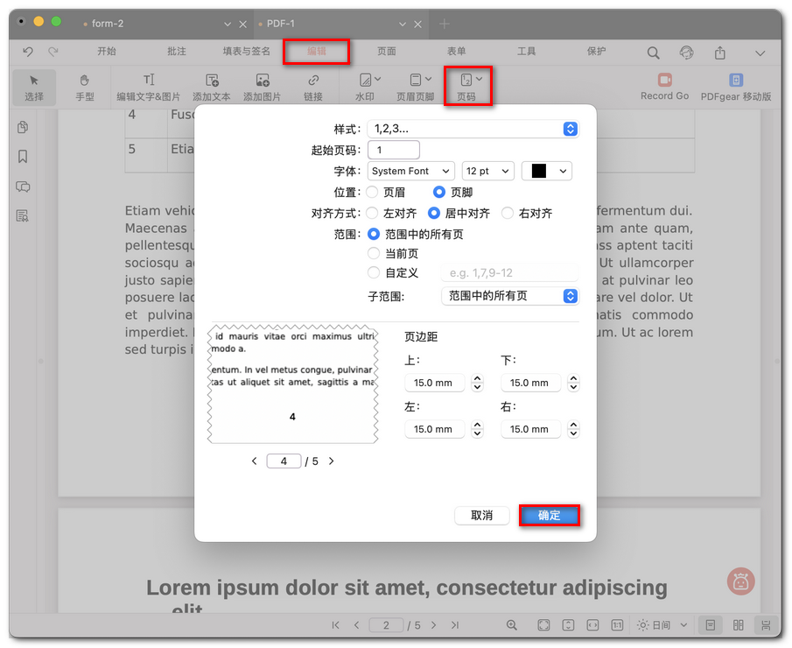Open the thumbnails sidebar panel
The height and width of the screenshot is (648, 792).
23,127
